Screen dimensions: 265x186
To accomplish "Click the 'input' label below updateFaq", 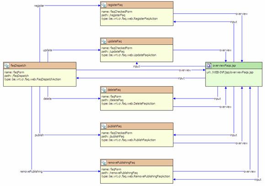I will point(136,66).
